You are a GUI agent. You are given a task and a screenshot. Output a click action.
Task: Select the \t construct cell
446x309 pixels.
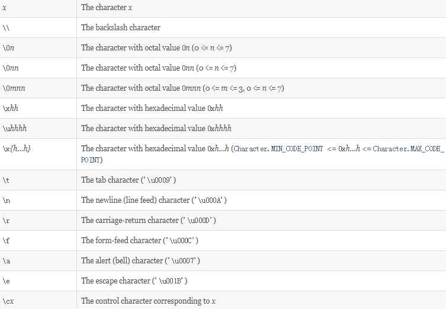(6, 180)
